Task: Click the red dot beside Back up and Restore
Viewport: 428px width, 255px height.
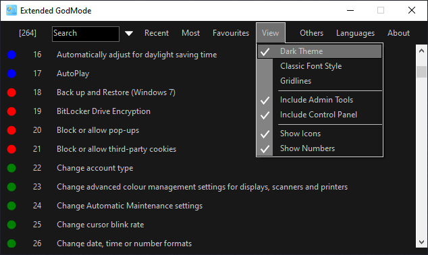Action: (11, 92)
